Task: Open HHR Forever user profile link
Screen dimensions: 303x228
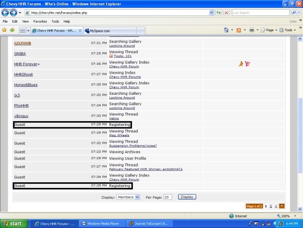Action: tap(27, 64)
